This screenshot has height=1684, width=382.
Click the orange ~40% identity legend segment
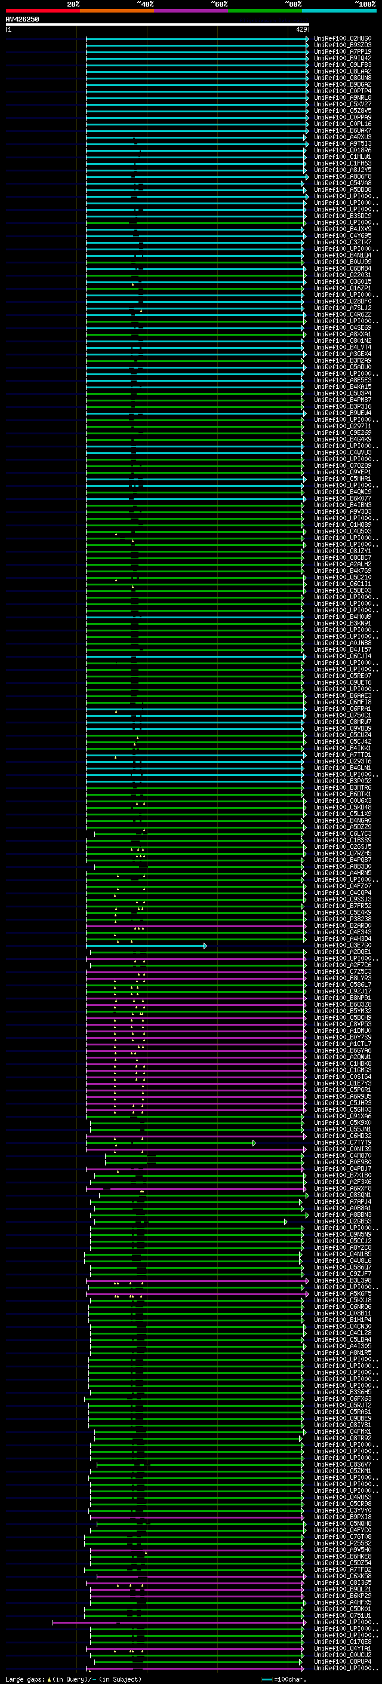coord(117,11)
